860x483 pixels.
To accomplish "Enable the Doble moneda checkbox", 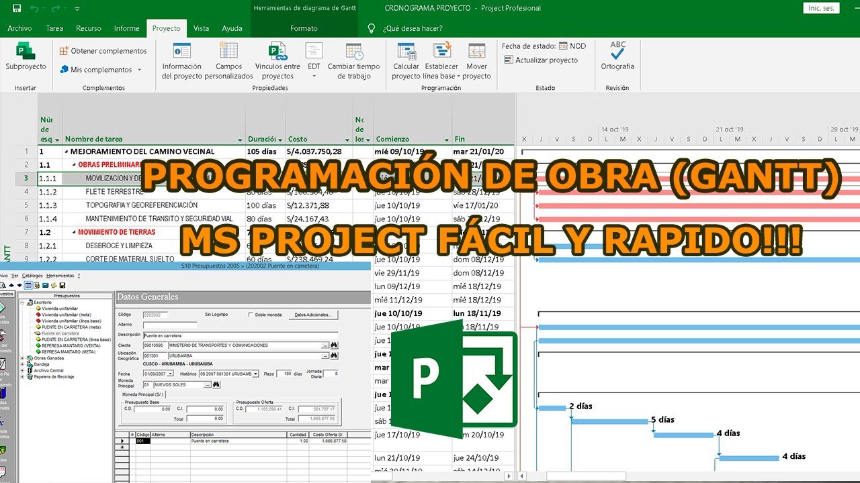I will click(x=251, y=315).
